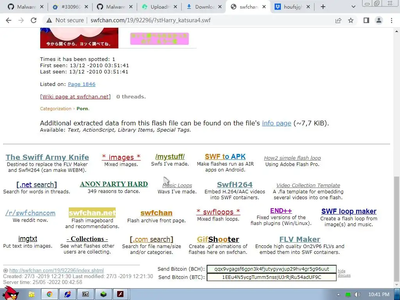The image size is (400, 300).
Task: Click the hide link near bitcoin fields
Action: [x=341, y=271]
